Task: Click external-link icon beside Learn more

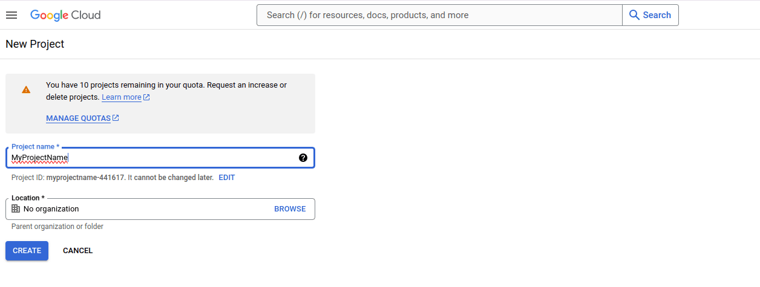Action: pyautogui.click(x=146, y=97)
